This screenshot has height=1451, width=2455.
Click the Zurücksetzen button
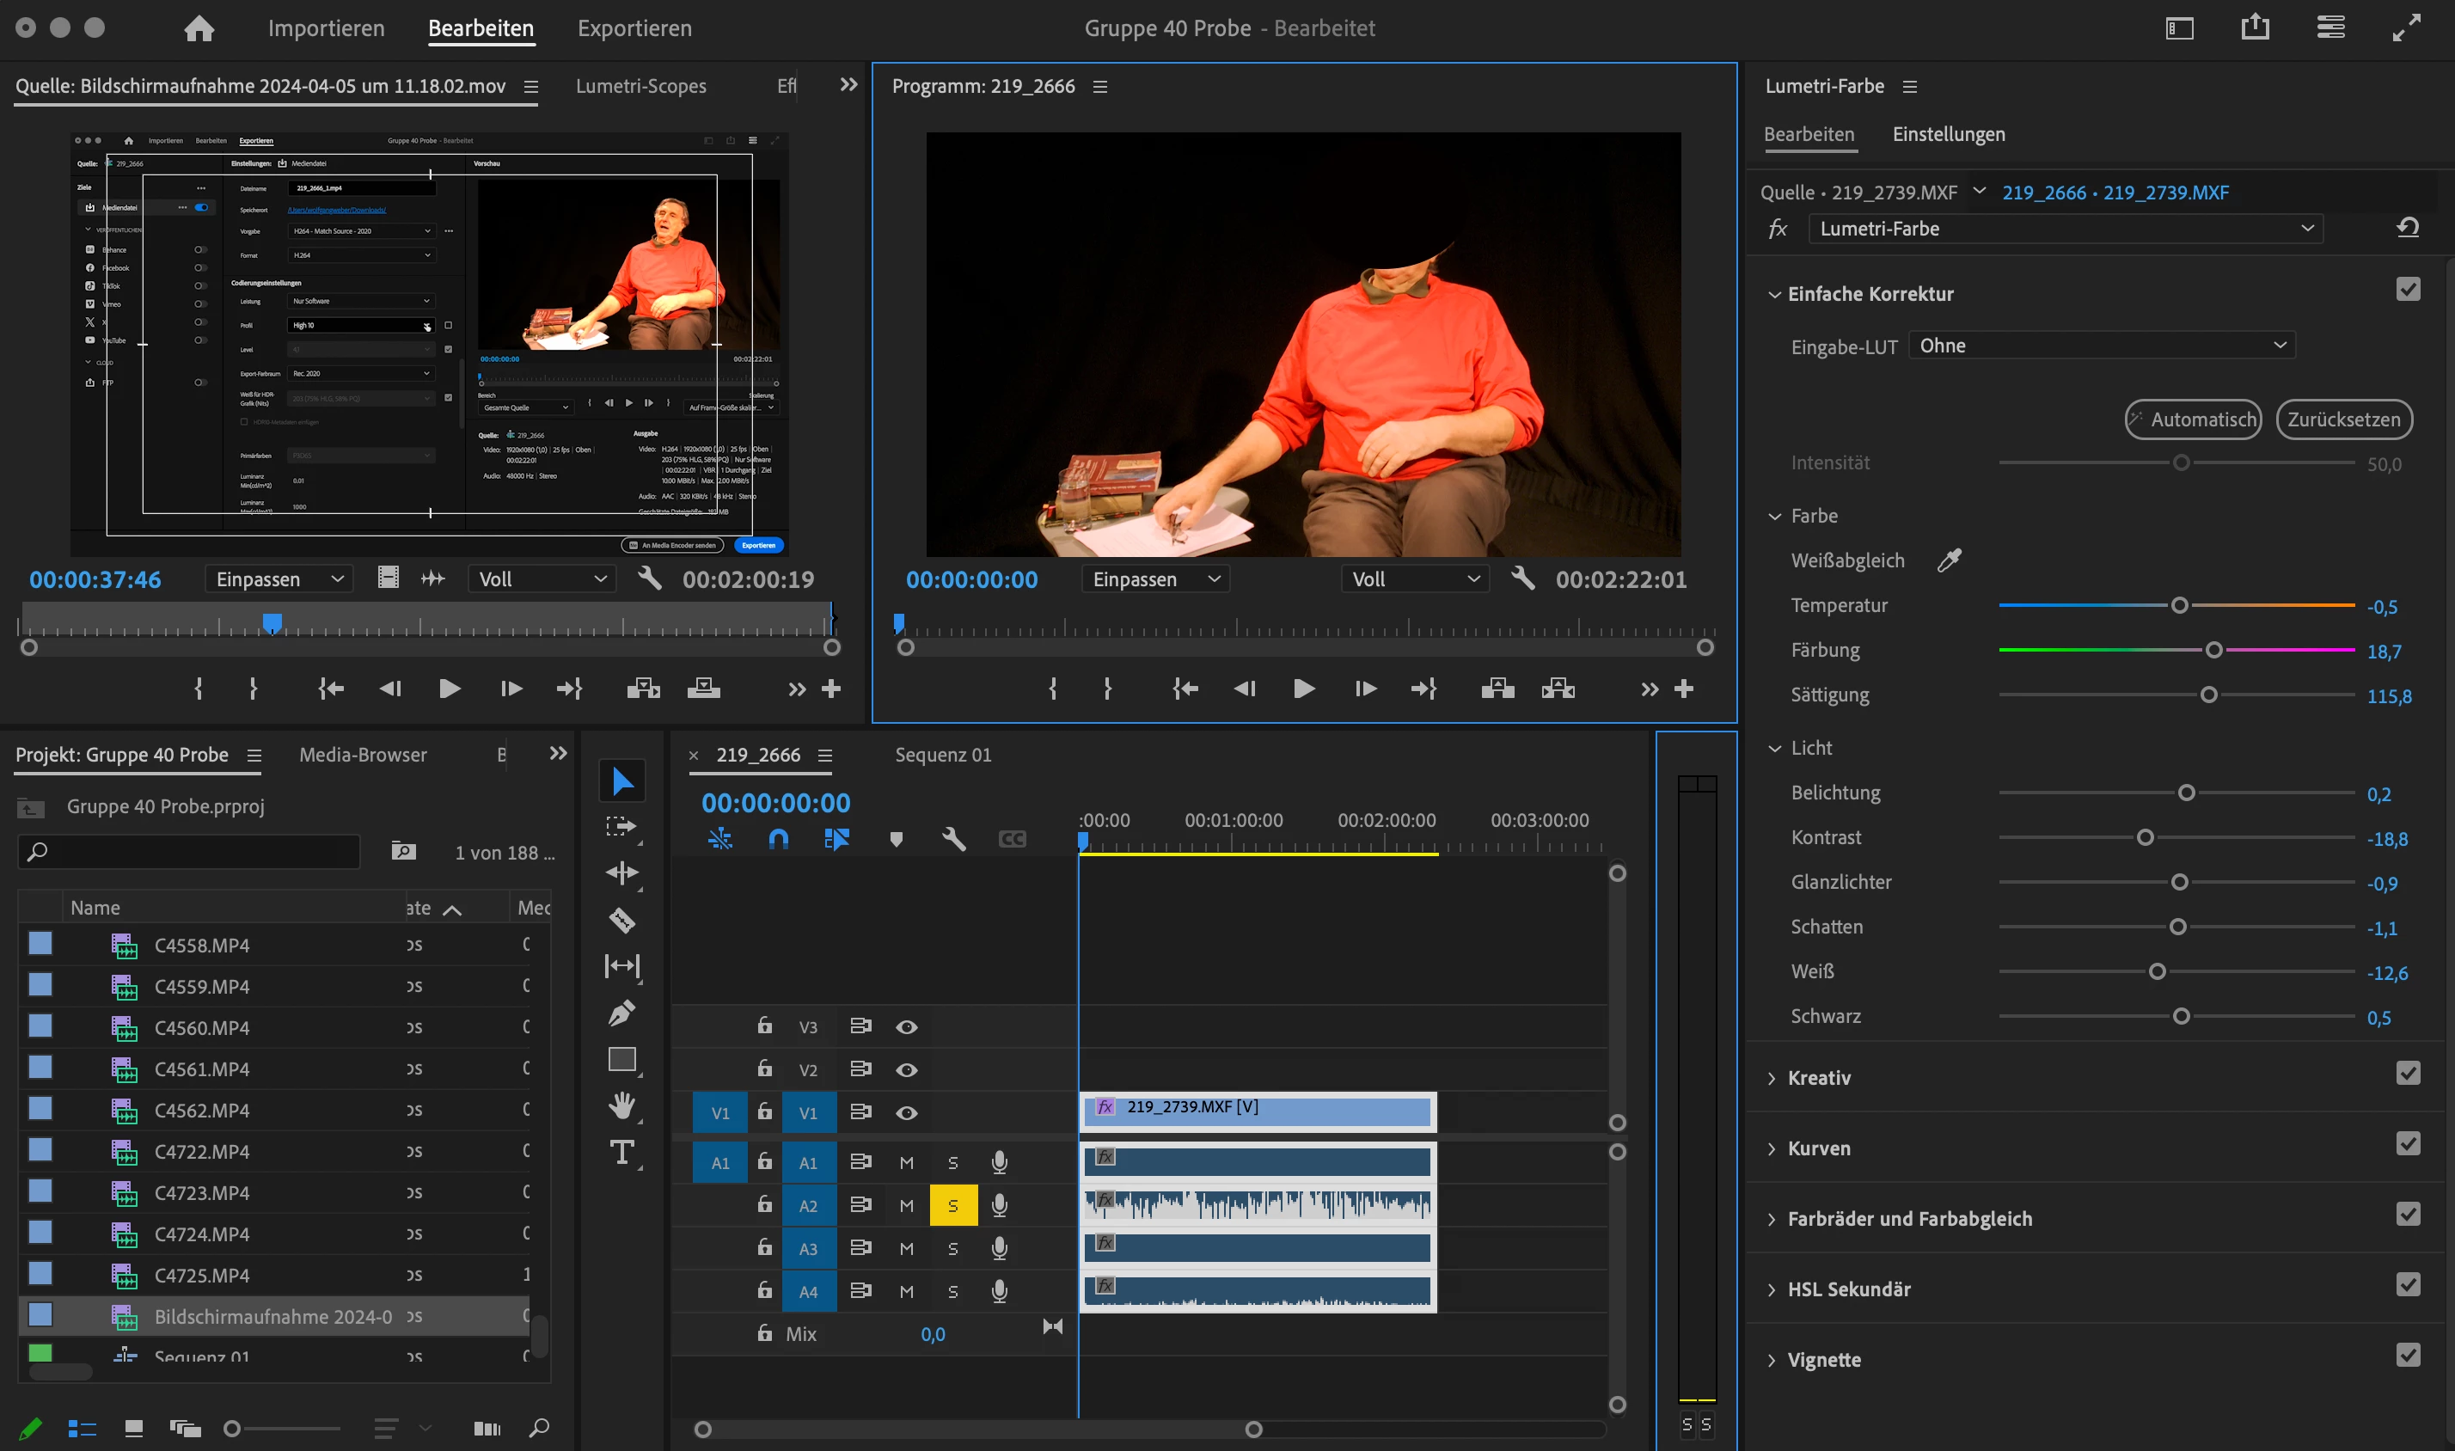(x=2342, y=419)
